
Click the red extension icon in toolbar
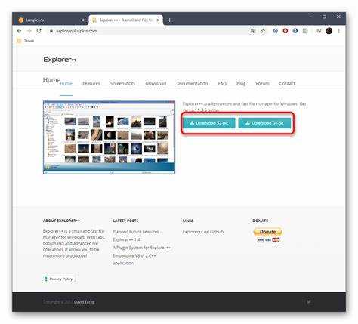click(285, 31)
